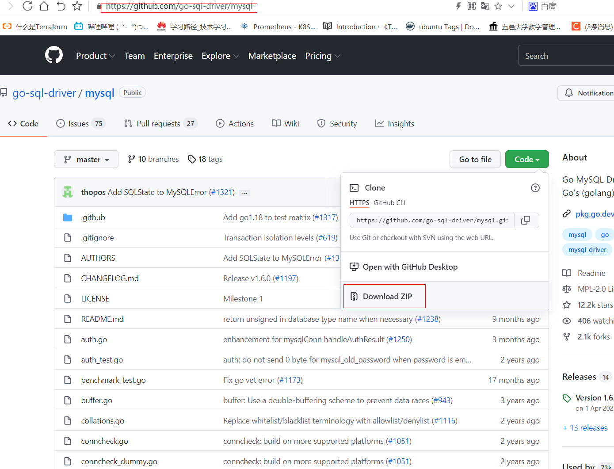
Task: Open the translate icon in address bar
Action: coord(485,6)
